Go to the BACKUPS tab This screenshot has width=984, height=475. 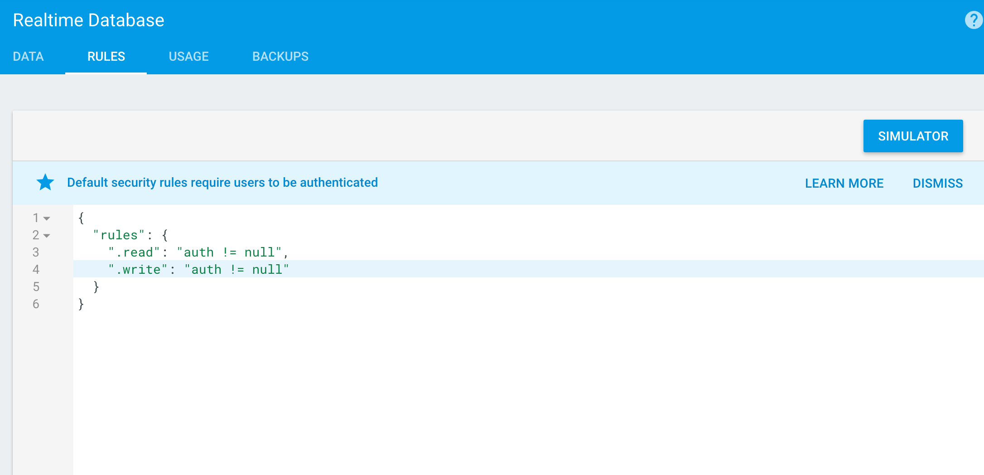280,57
